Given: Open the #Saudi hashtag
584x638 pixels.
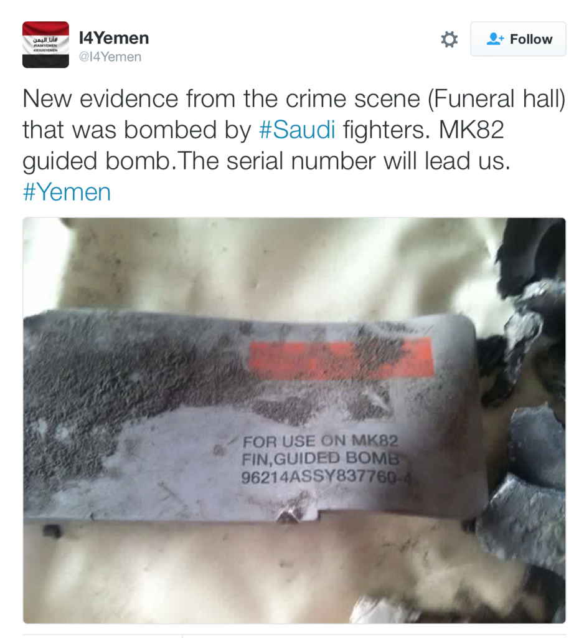Looking at the screenshot, I should 297,130.
